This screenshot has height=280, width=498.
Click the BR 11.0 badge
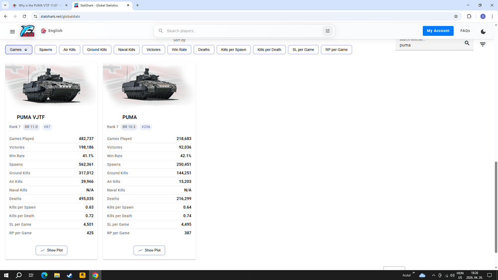pyautogui.click(x=31, y=127)
